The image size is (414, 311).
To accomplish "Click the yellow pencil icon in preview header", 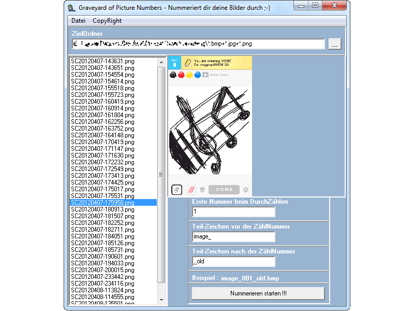I will pos(188,62).
